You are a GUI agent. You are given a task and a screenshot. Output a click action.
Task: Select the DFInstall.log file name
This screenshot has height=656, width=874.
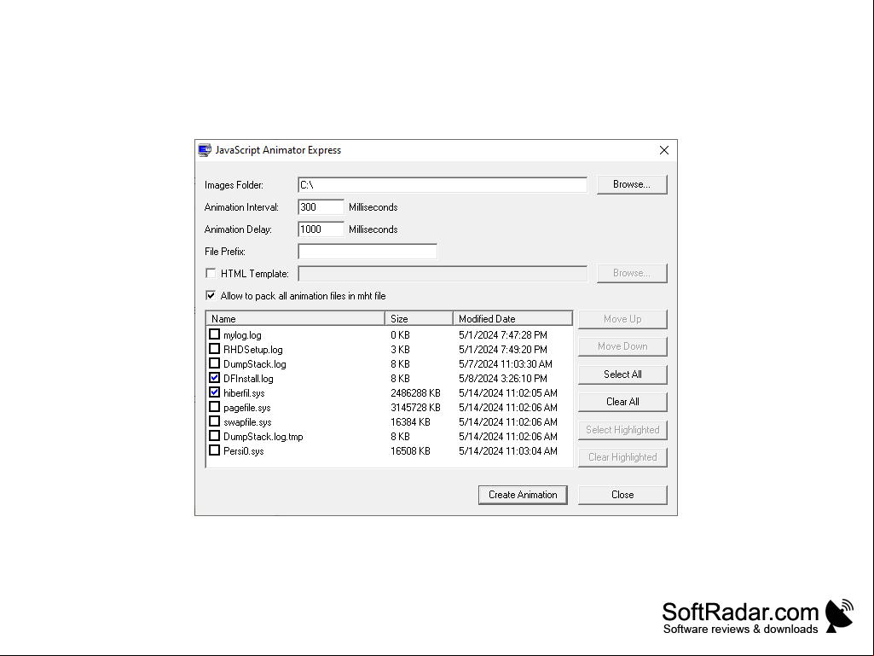(249, 379)
